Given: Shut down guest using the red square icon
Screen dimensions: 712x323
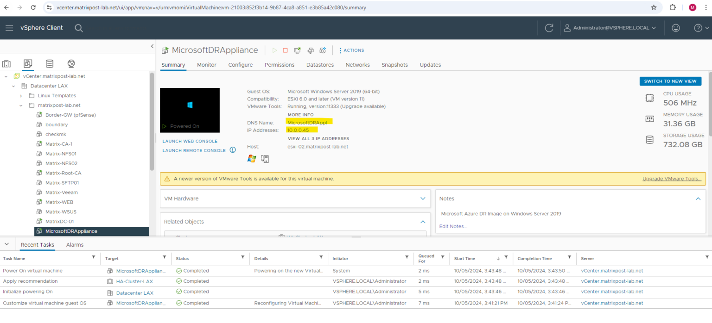Looking at the screenshot, I should click(285, 50).
